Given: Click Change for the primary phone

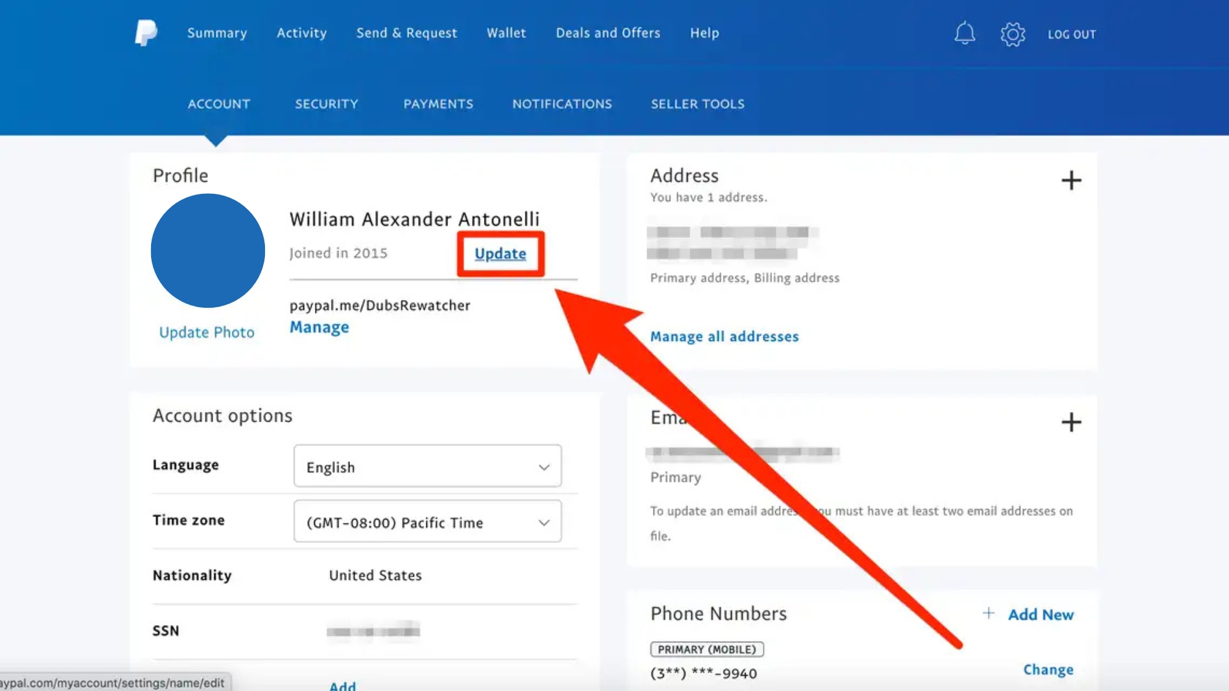Looking at the screenshot, I should click(1048, 669).
